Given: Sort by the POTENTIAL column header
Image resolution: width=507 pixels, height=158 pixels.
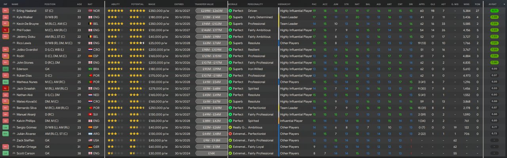Looking at the screenshot, I should (x=137, y=4).
